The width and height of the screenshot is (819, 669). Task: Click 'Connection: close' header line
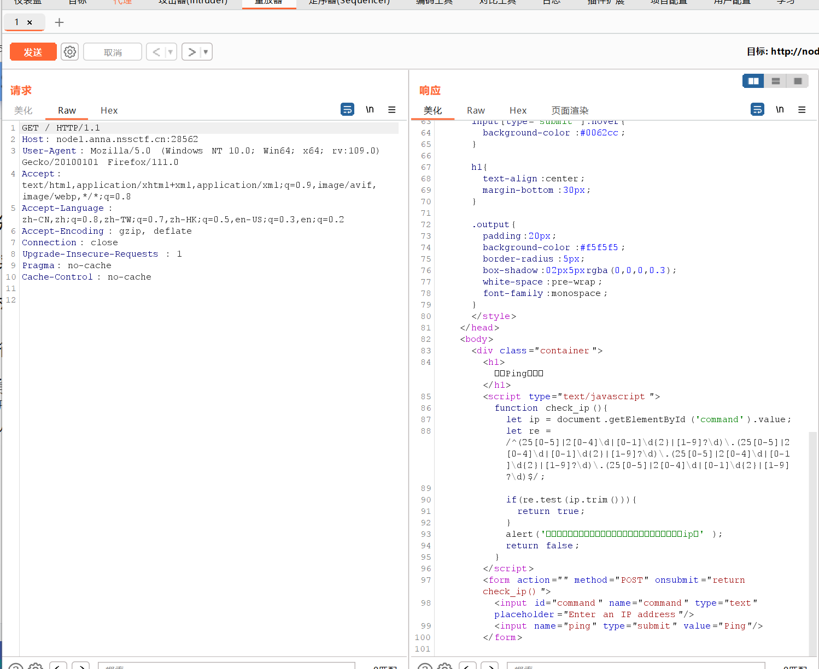coord(69,242)
